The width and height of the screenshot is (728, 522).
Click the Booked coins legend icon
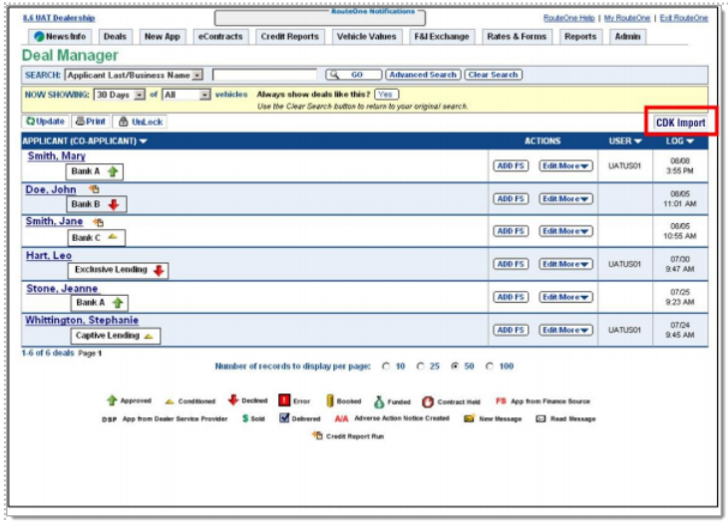click(x=330, y=400)
